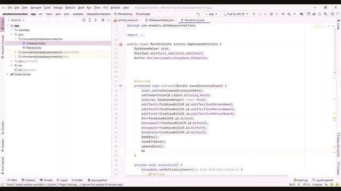Open the Project panel gear options
341x191 pixels.
(x=103, y=20)
